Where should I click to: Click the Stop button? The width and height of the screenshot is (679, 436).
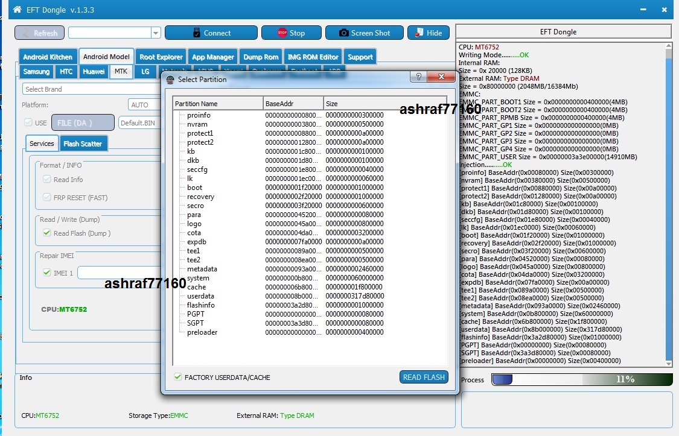292,33
